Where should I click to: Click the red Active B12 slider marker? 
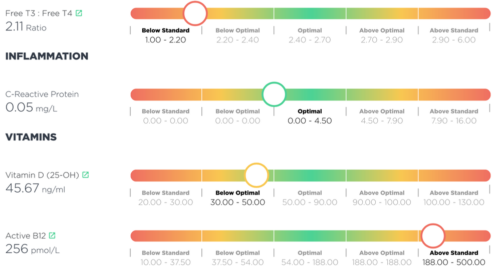click(432, 235)
